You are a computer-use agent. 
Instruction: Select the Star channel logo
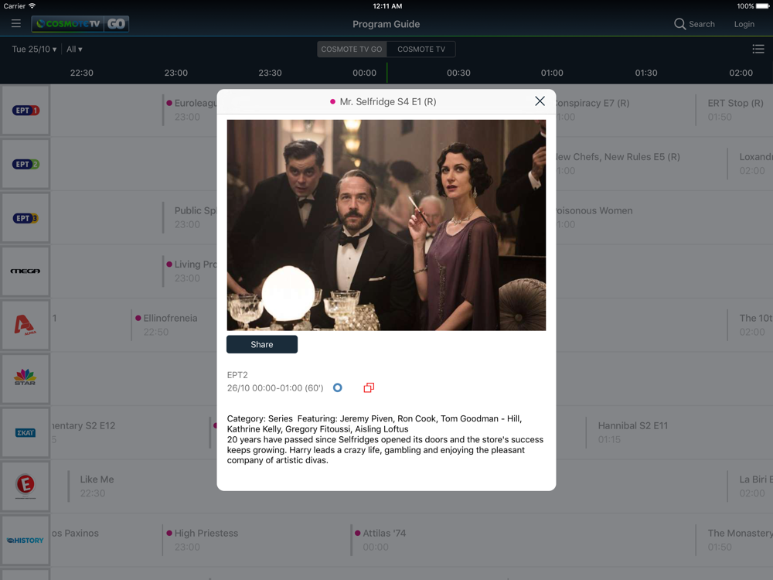click(26, 379)
